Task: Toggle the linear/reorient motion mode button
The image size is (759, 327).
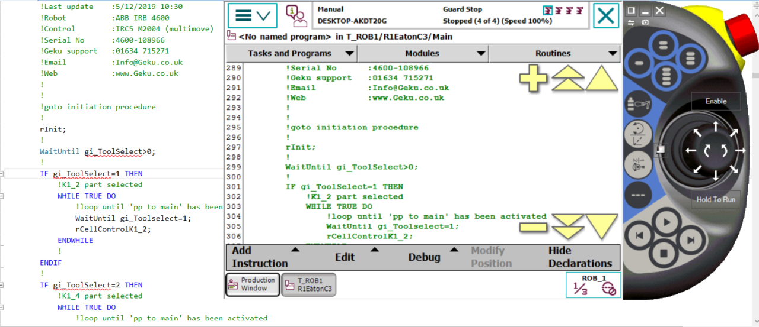Action: tap(639, 134)
